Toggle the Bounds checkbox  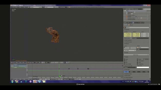(137, 59)
